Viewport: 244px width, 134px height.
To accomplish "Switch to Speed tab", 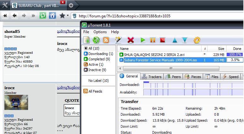I will 230,77.
